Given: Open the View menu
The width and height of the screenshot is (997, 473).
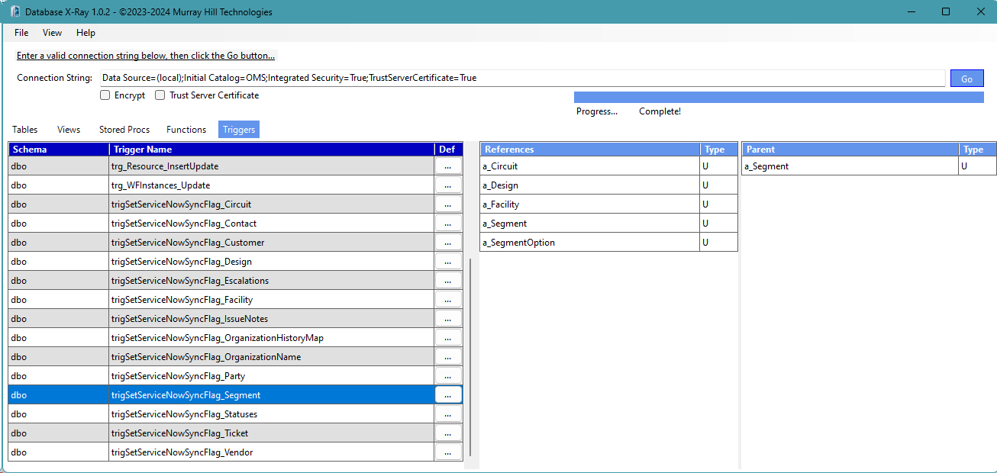Looking at the screenshot, I should (52, 33).
